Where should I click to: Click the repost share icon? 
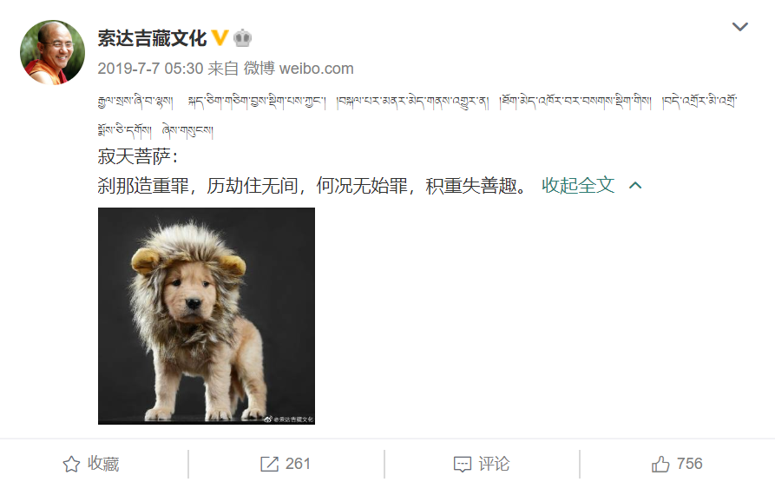269,464
